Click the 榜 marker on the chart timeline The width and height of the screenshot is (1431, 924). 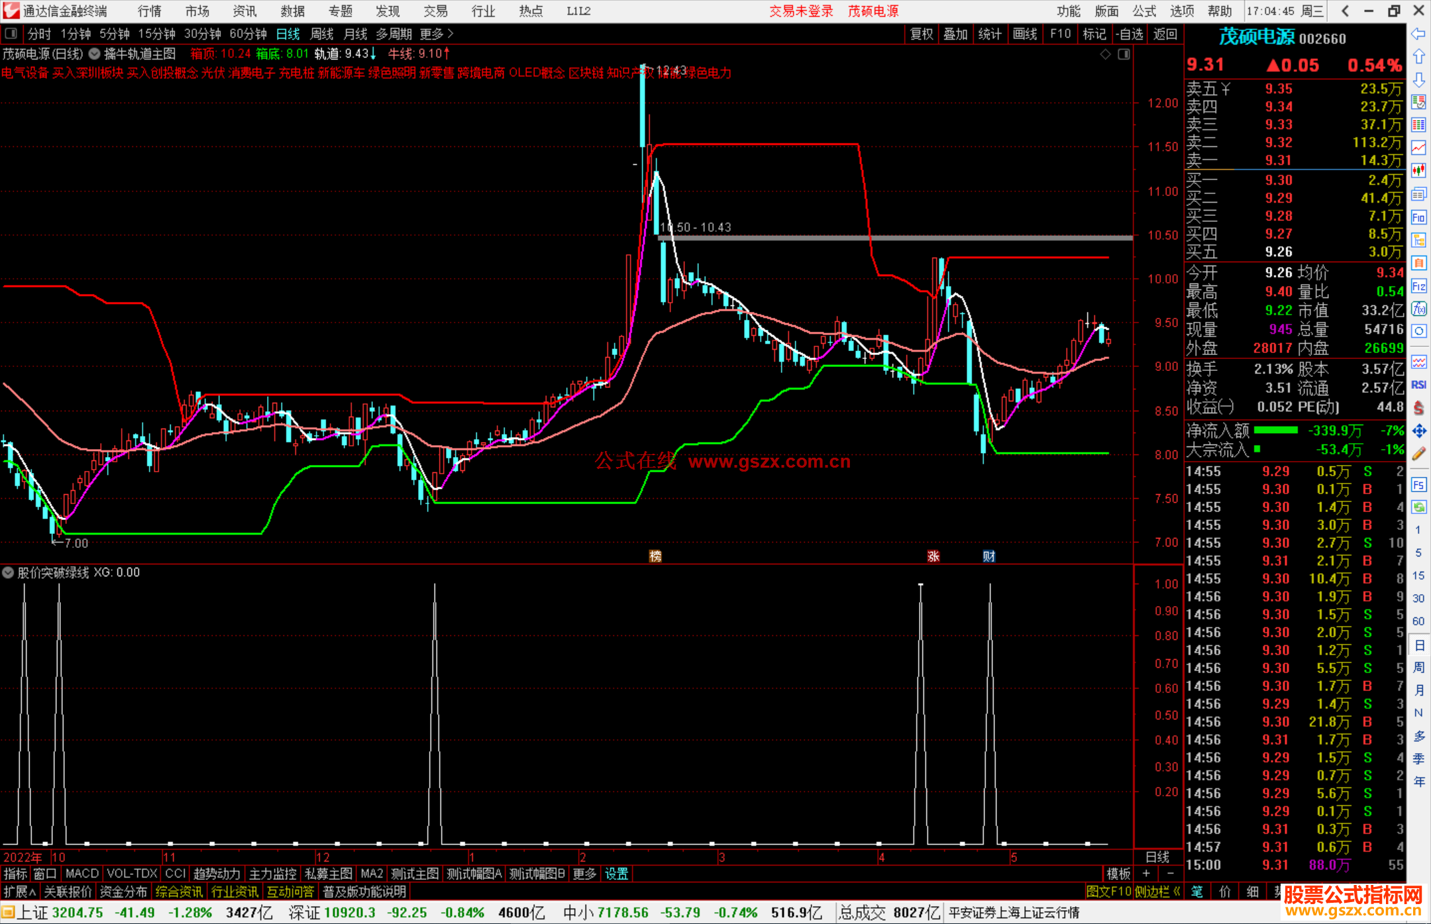(x=655, y=556)
